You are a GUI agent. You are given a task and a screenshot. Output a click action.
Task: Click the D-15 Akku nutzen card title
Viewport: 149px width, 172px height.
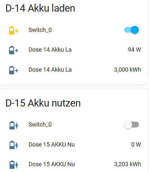point(43,103)
